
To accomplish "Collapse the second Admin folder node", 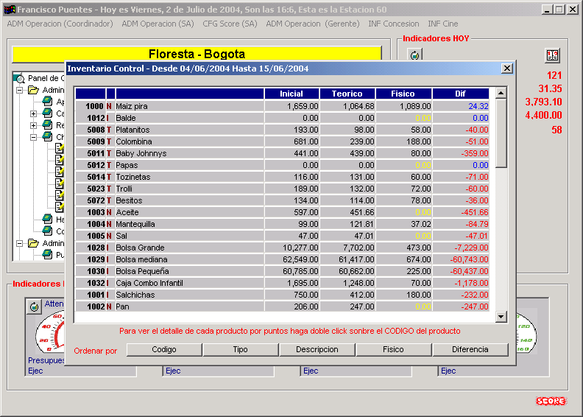I will (19, 243).
